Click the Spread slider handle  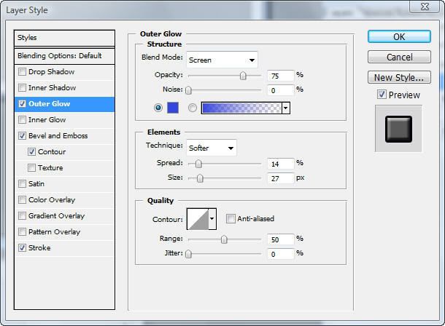click(198, 164)
